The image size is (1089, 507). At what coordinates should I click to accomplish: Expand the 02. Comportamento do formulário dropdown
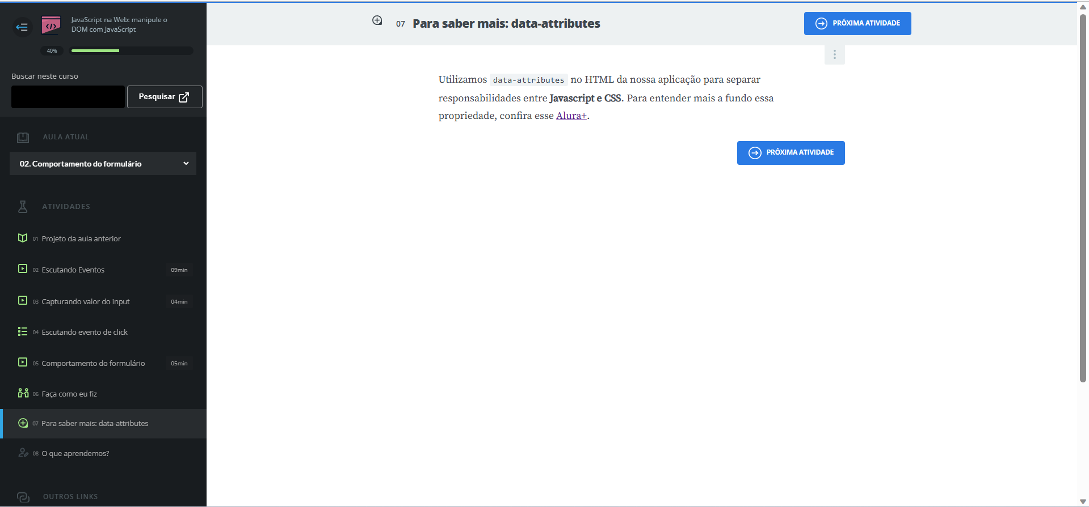pyautogui.click(x=103, y=164)
